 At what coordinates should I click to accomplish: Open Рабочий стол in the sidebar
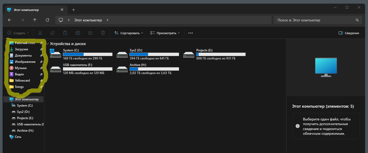click(x=25, y=43)
